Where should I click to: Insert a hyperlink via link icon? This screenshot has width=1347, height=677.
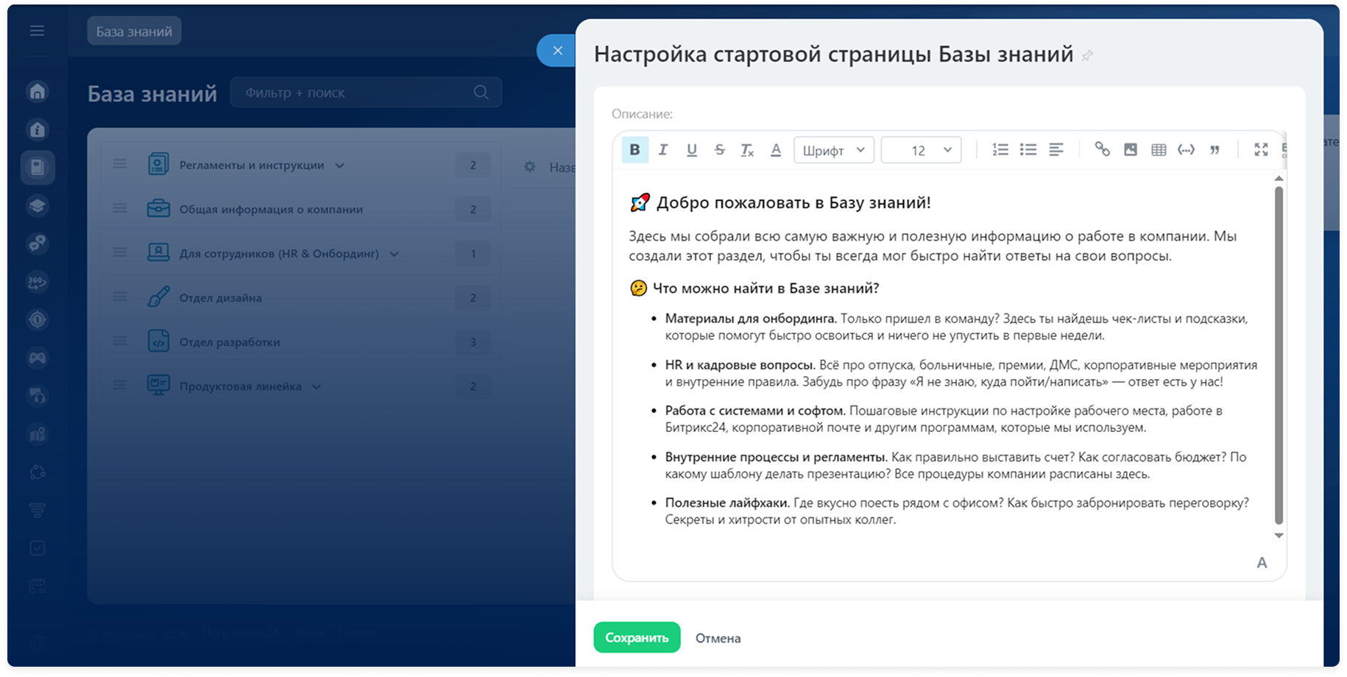pos(1102,150)
